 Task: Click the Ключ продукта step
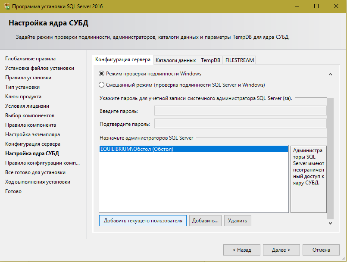tap(23, 97)
